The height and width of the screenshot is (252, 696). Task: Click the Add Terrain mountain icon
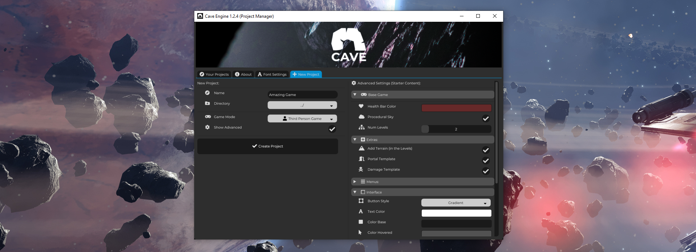click(x=361, y=148)
